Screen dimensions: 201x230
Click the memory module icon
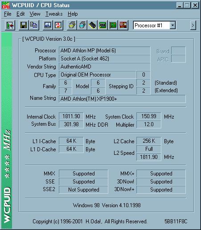[x=92, y=26]
